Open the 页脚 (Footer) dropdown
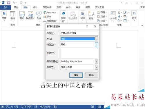 [102, 17]
